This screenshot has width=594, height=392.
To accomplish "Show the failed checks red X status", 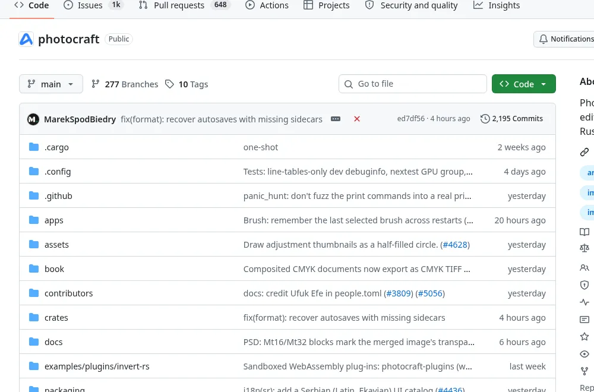I will [x=357, y=119].
